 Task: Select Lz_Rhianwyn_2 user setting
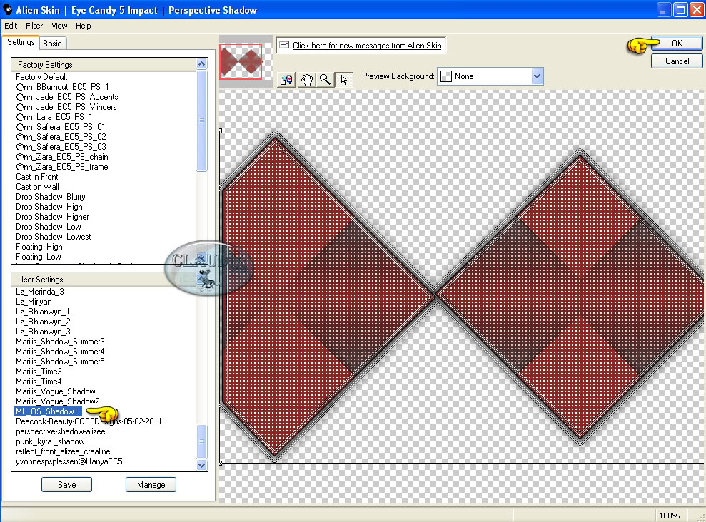(43, 322)
